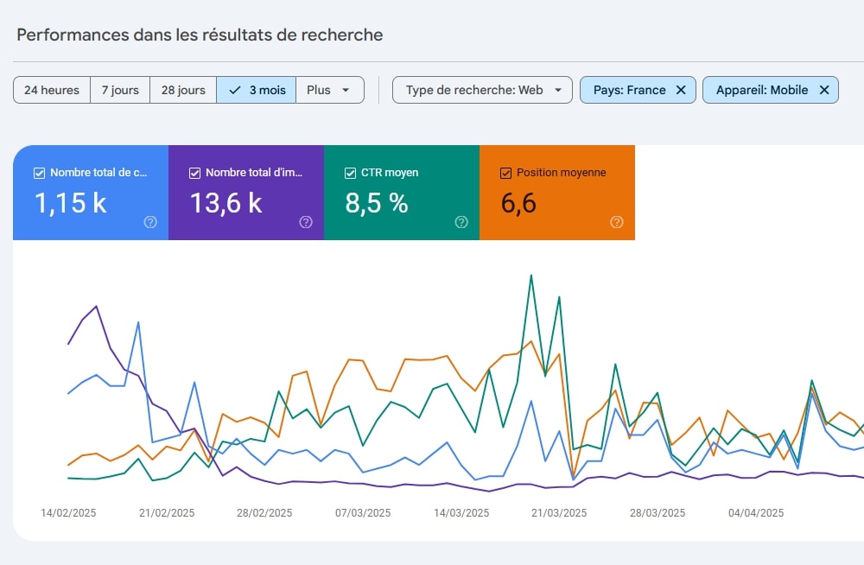The image size is (864, 565).
Task: Open help icon on Position moyenne card
Action: (x=617, y=222)
